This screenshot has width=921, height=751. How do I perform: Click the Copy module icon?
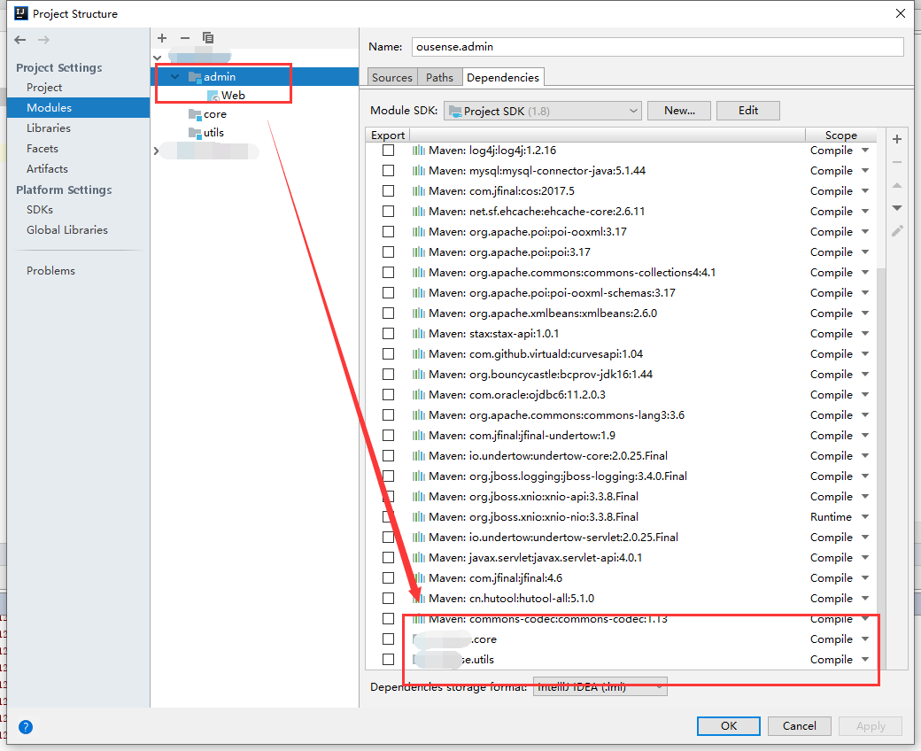tap(207, 38)
